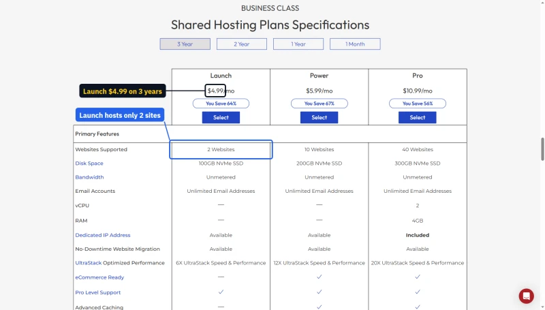Click the Pro plan 4GB RAM value
This screenshot has height=310, width=545.
point(418,221)
